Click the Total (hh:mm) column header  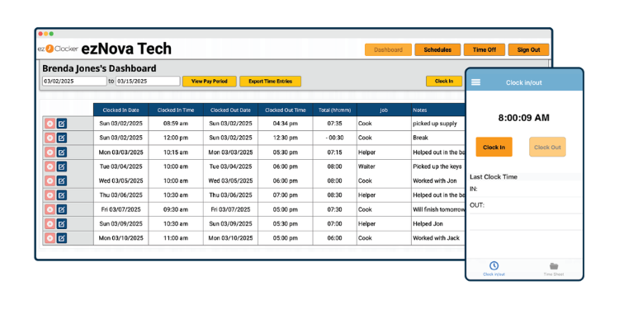coord(335,110)
